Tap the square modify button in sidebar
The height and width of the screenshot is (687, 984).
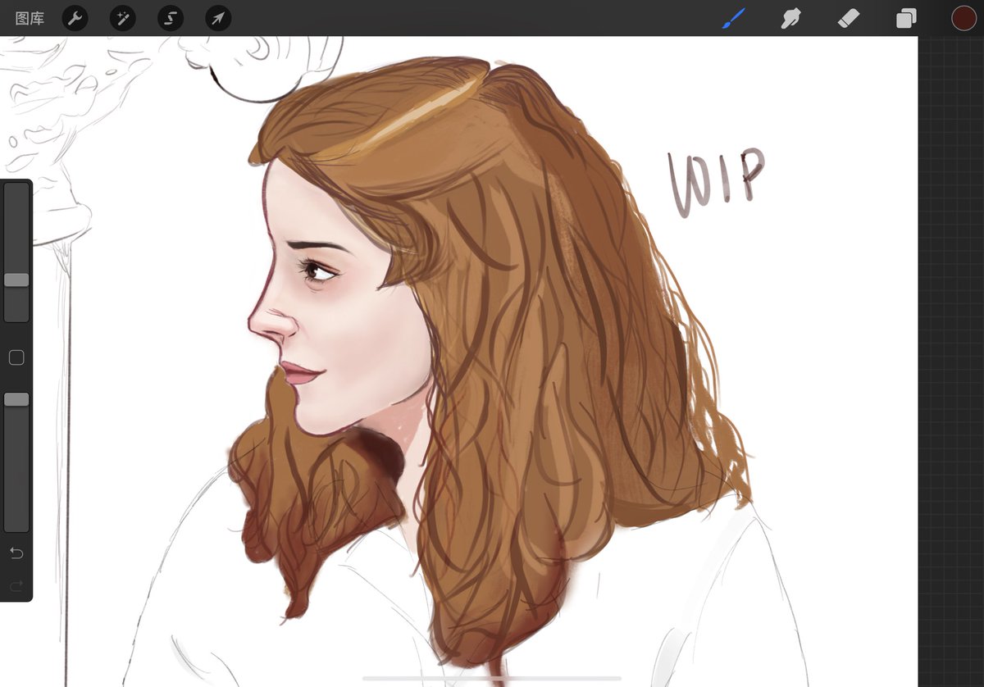(x=16, y=357)
